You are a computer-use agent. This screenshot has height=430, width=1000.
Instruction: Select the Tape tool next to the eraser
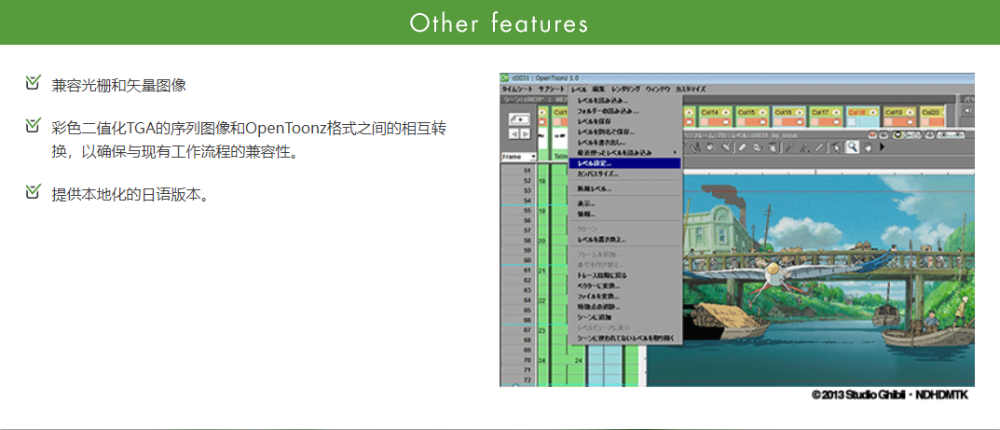click(757, 146)
